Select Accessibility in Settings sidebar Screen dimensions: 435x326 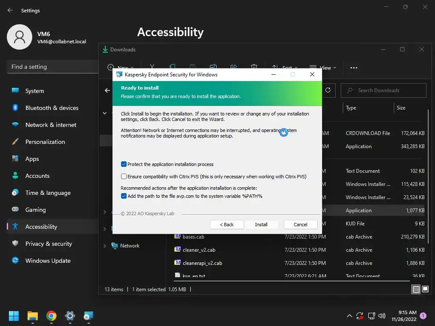coord(53,227)
